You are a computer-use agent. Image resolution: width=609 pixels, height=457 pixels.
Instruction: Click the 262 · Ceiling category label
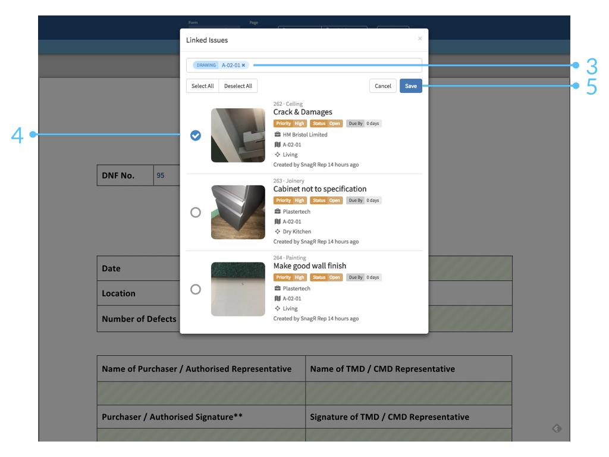[x=288, y=104]
